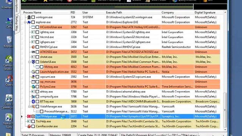
Task: Click the CamRecorder.exe red icon
Action: [x=29, y=126]
